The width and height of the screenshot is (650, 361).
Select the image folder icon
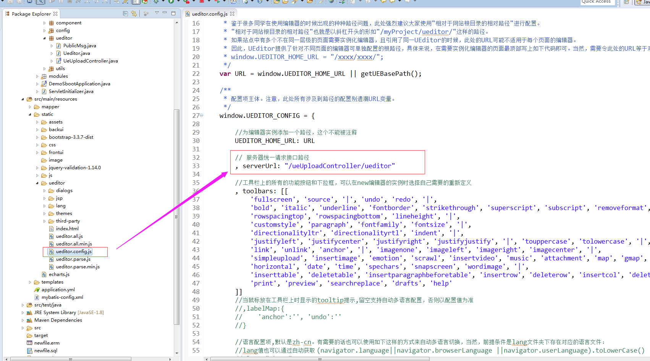44,160
